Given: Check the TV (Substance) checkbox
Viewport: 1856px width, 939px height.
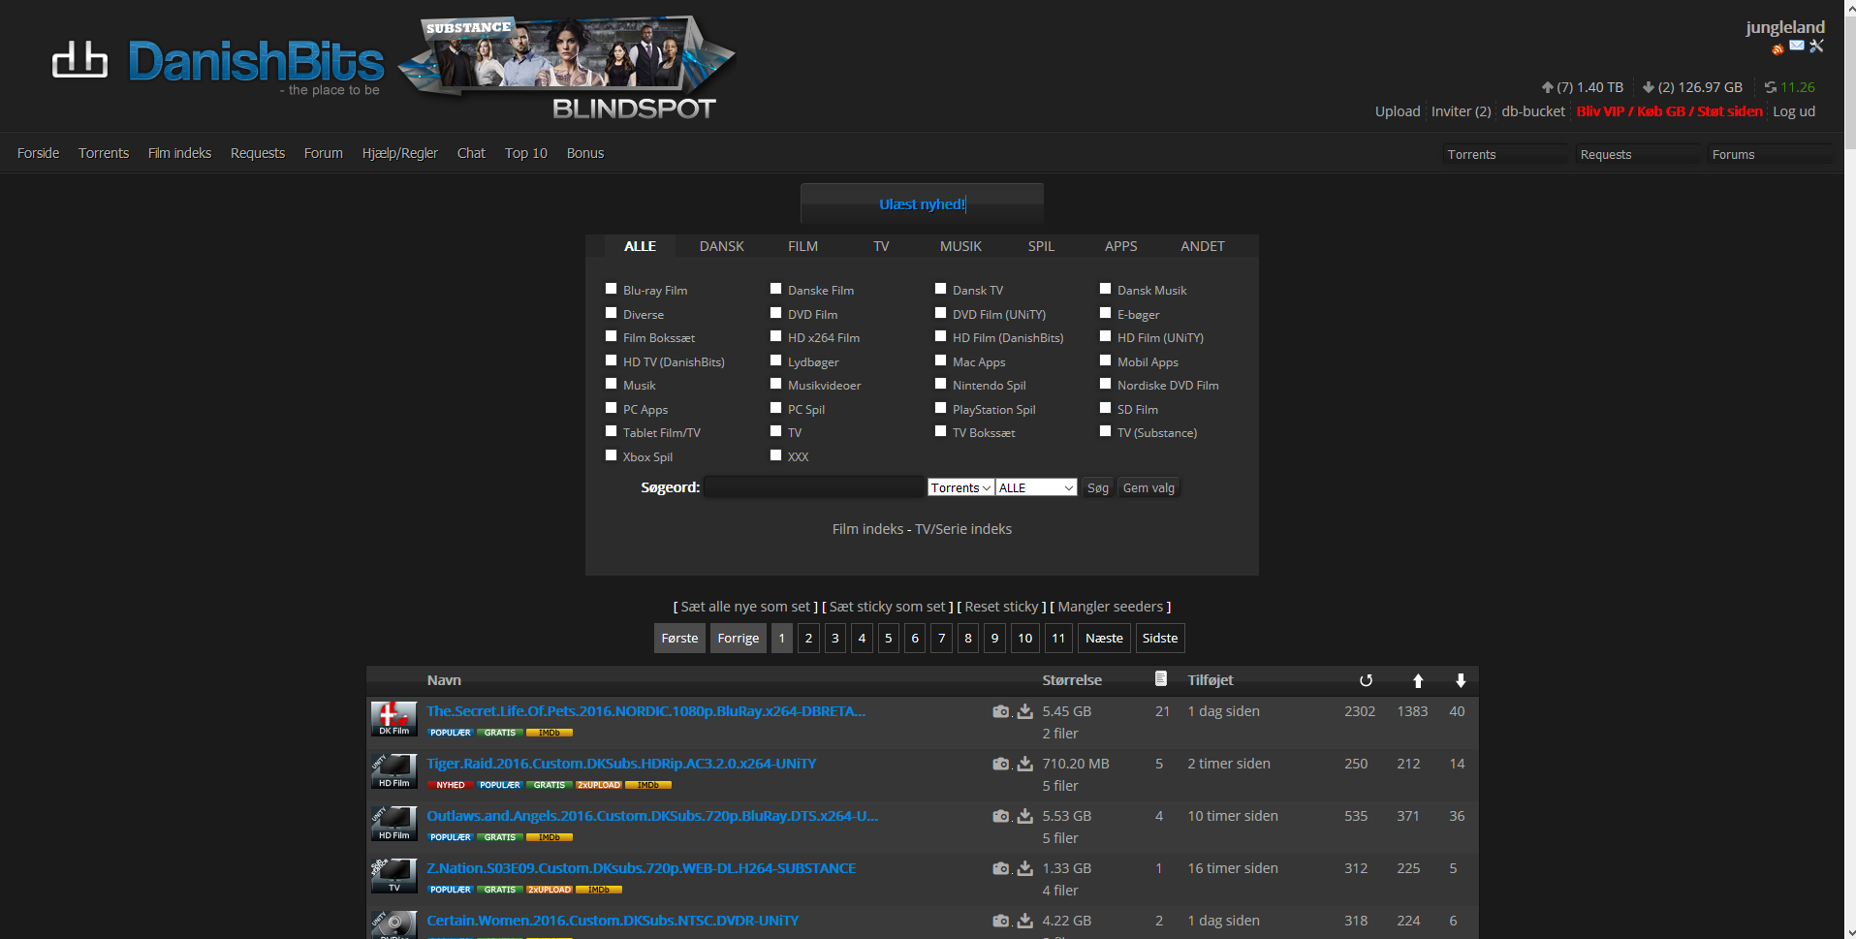Looking at the screenshot, I should pos(1105,431).
